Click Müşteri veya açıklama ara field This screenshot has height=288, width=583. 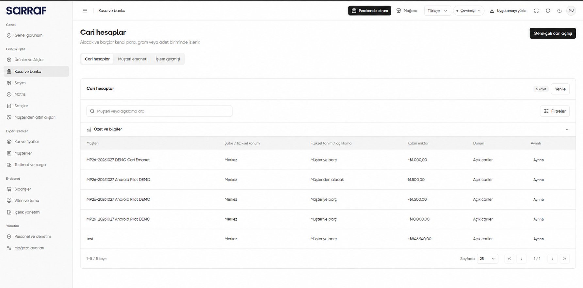tap(159, 111)
